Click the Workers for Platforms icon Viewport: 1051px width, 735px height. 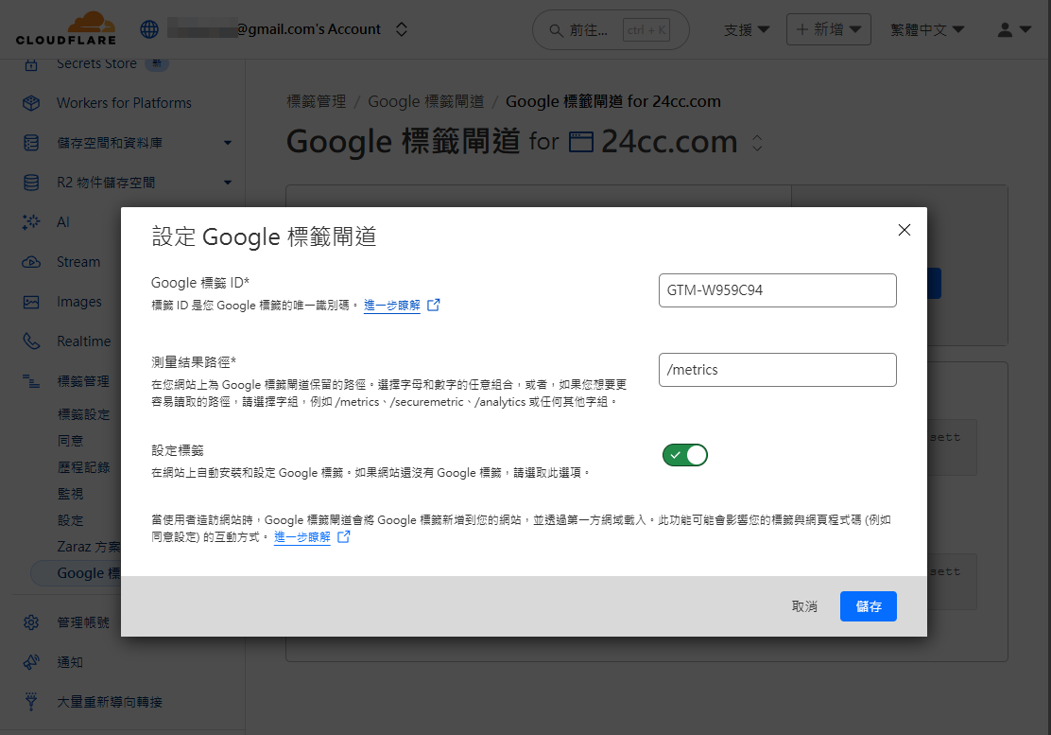(x=31, y=103)
